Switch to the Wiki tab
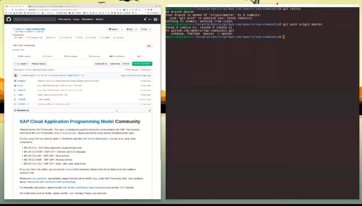 (x=79, y=37)
